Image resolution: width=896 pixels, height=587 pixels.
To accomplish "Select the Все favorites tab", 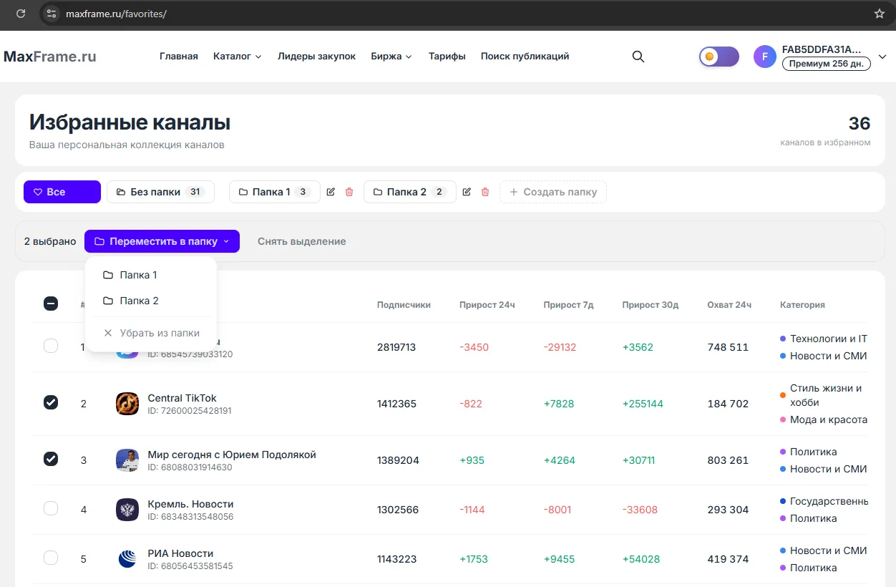I will click(x=62, y=192).
